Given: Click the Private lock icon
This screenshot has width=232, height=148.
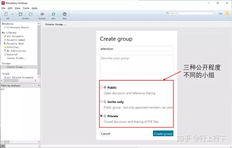Looking at the screenshot, I should (x=105, y=116).
